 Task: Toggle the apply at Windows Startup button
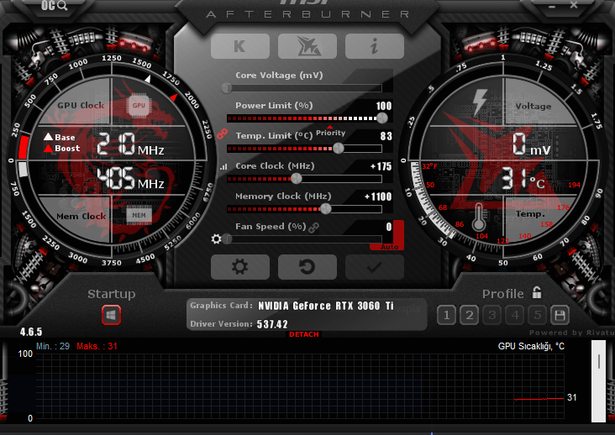[x=111, y=315]
